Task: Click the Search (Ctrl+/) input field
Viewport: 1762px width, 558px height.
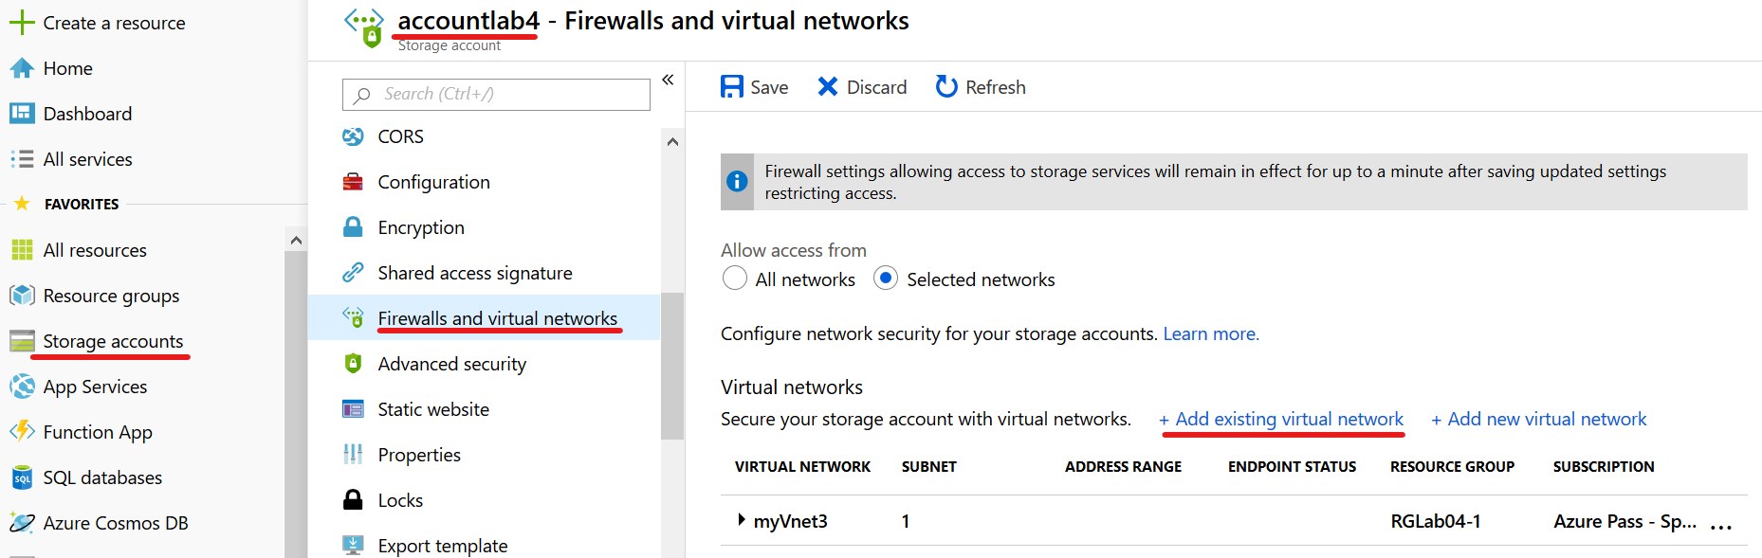Action: (x=496, y=94)
